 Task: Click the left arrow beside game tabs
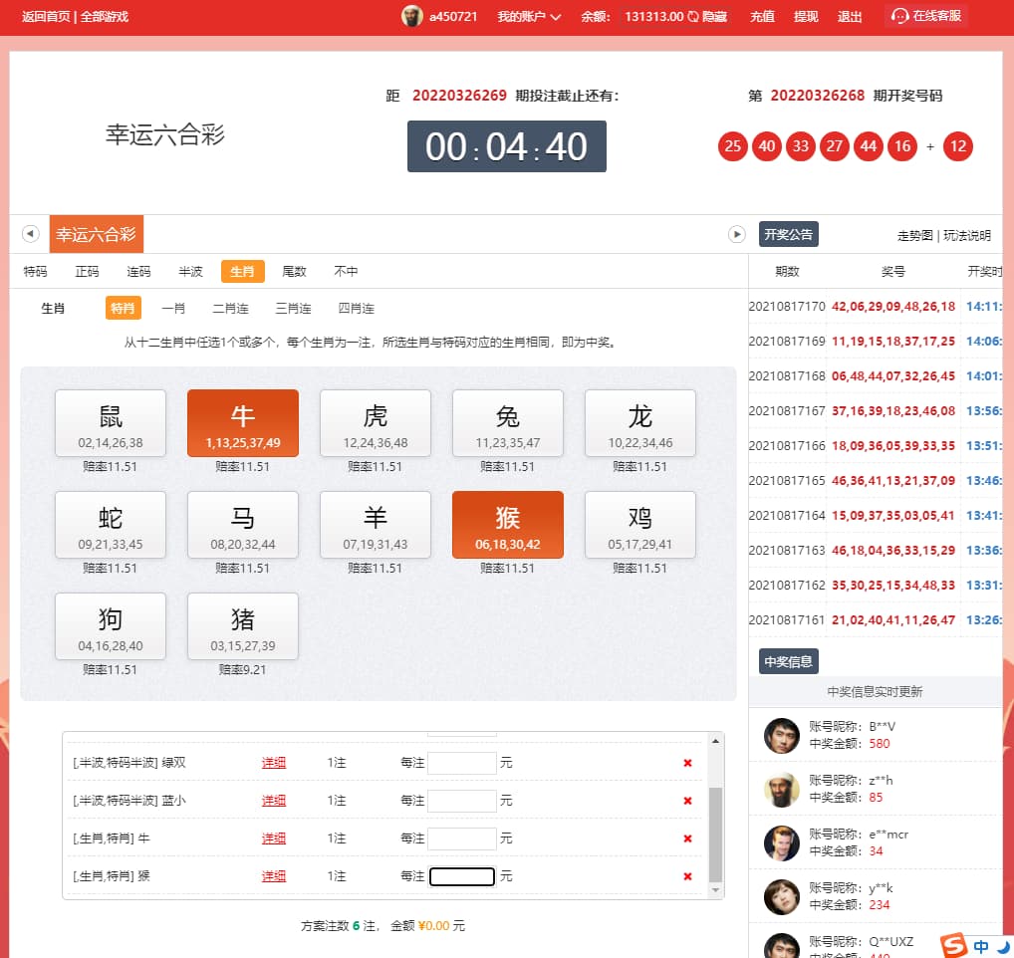(30, 234)
